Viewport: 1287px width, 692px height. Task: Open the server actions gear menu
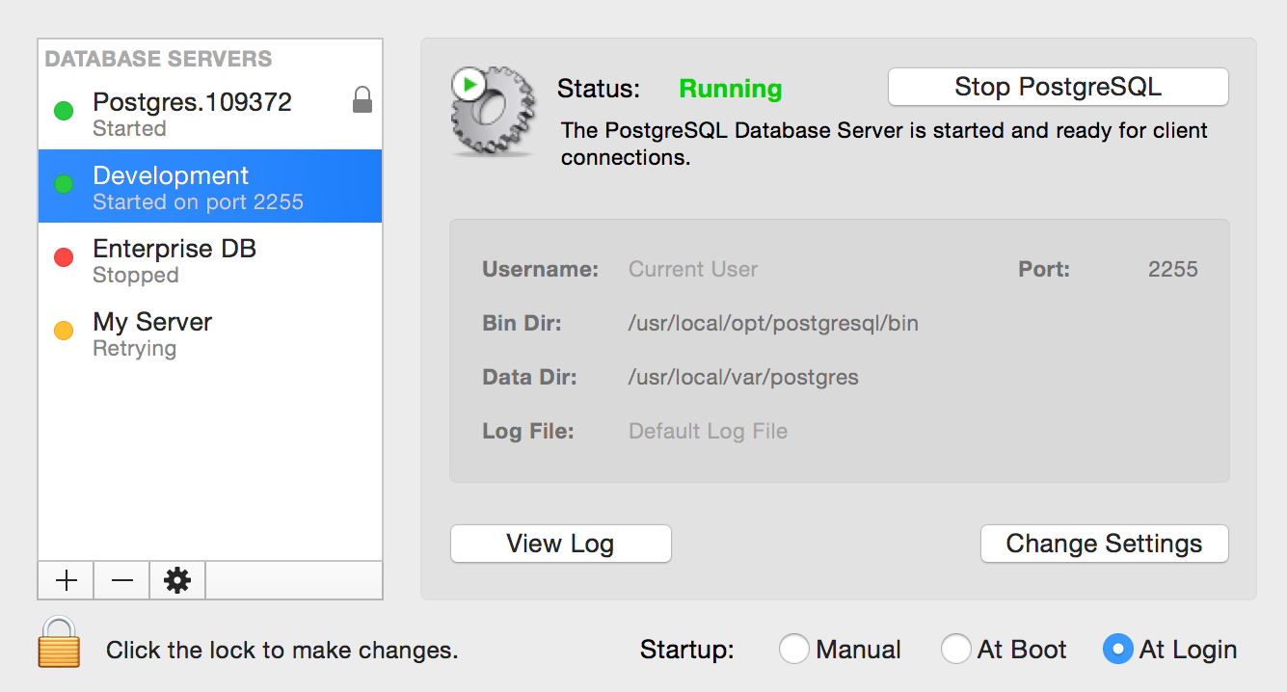176,579
